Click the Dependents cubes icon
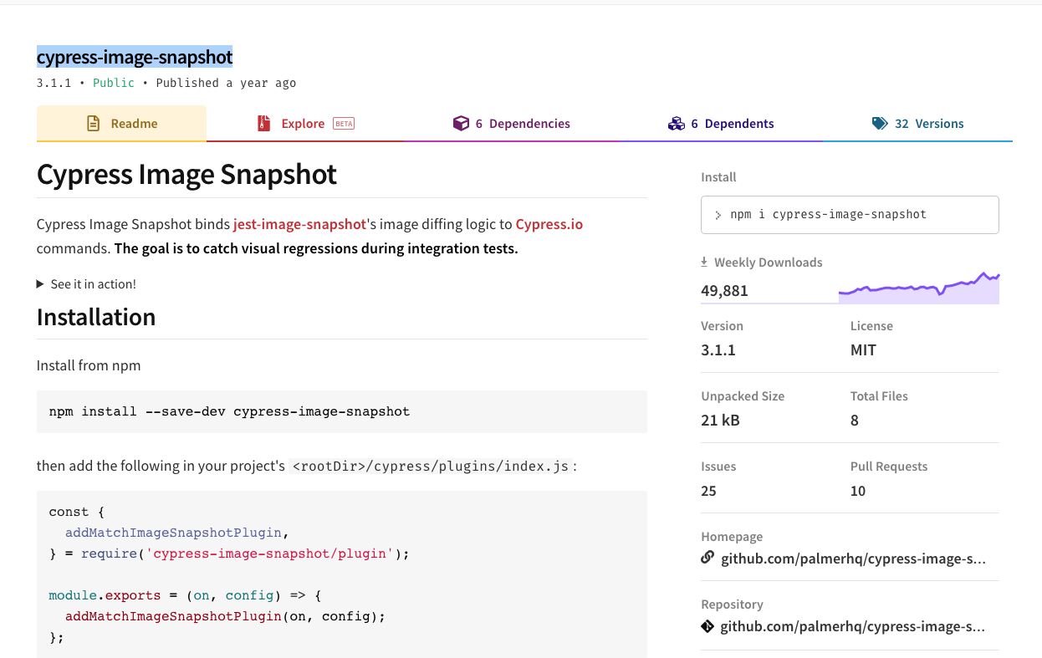This screenshot has height=658, width=1042. point(676,124)
